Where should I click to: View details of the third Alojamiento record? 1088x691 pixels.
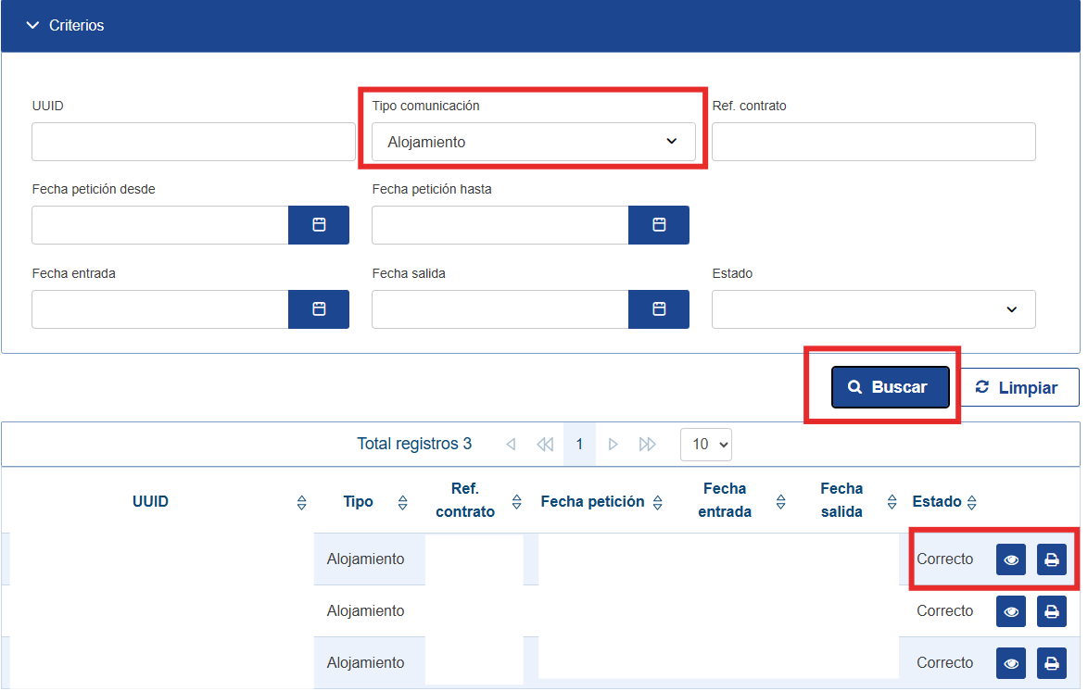tap(1010, 663)
